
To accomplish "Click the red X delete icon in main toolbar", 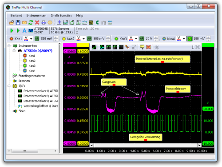I will 37,23.
